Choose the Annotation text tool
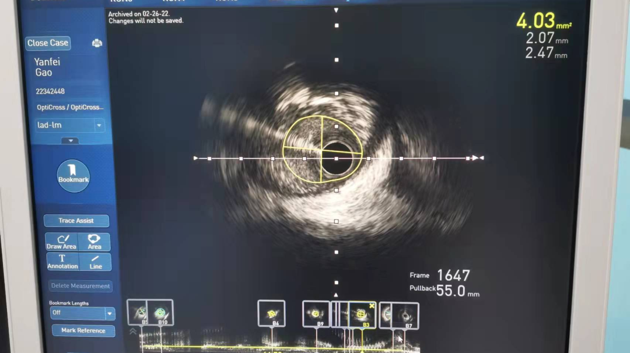 point(62,262)
